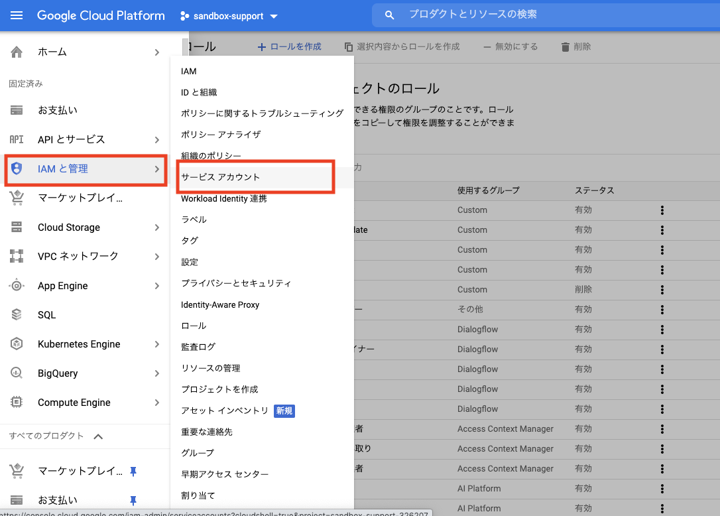Click the trash 削除 icon
This screenshot has width=720, height=516.
(x=566, y=47)
